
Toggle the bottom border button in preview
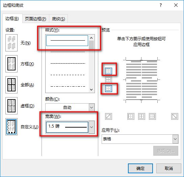click(x=108, y=88)
